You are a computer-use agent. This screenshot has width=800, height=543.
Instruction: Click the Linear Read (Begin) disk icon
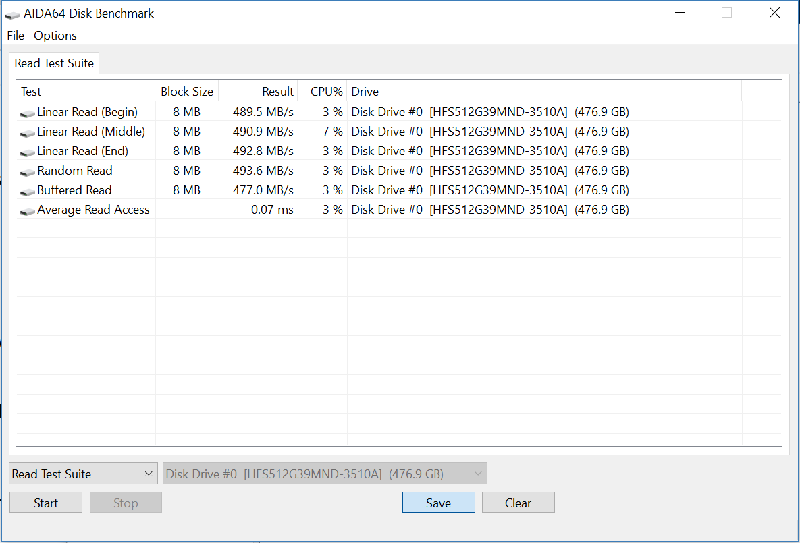coord(28,113)
